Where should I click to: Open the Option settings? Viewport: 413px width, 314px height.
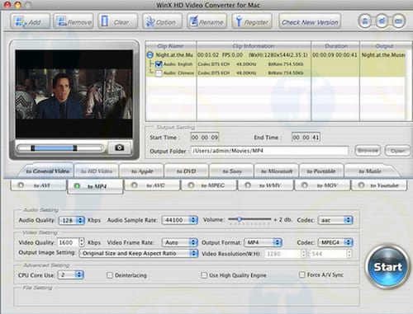[162, 21]
